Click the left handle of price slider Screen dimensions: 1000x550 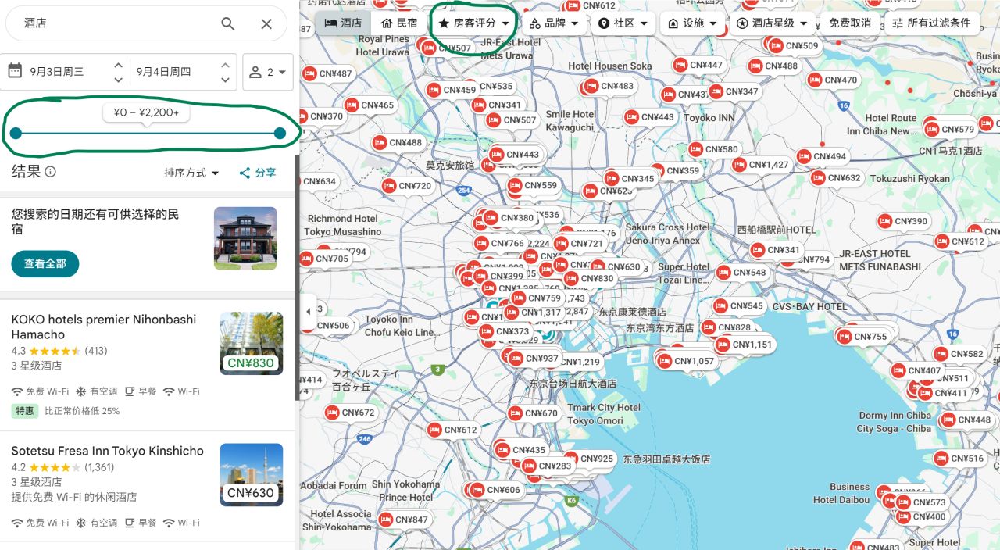click(x=16, y=134)
